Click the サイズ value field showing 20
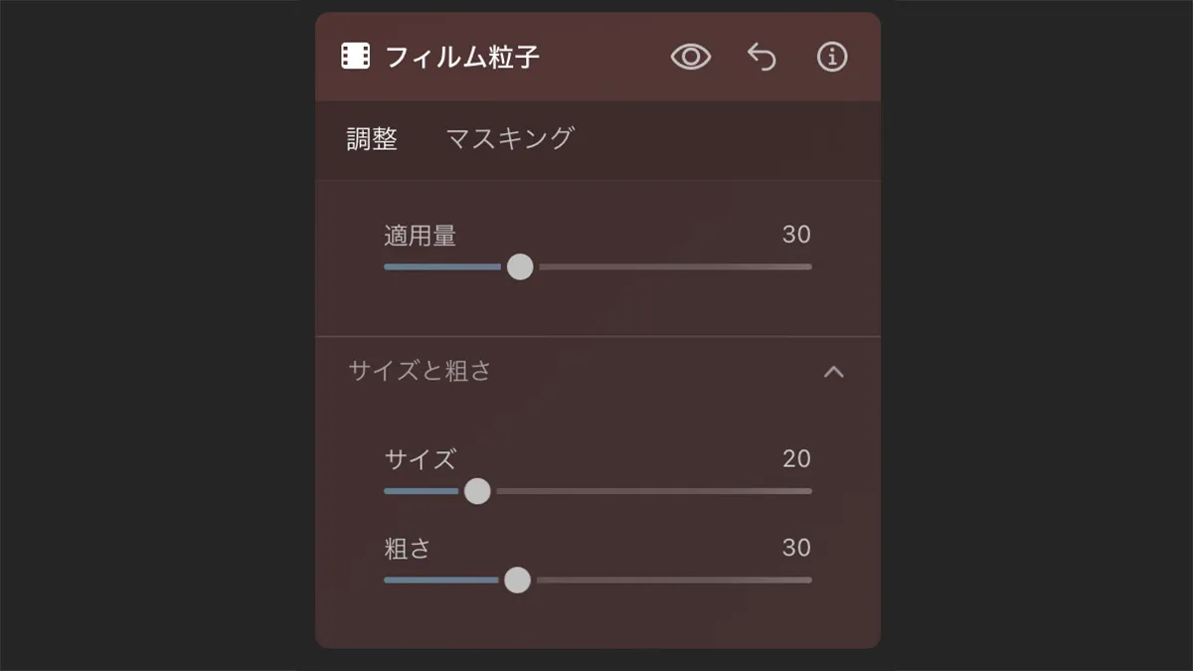 pyautogui.click(x=796, y=458)
